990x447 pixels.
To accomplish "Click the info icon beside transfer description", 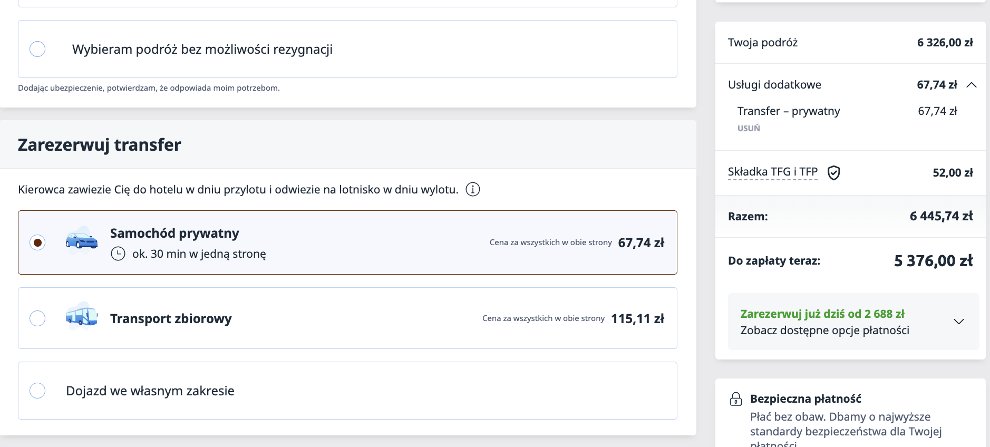I will 473,189.
